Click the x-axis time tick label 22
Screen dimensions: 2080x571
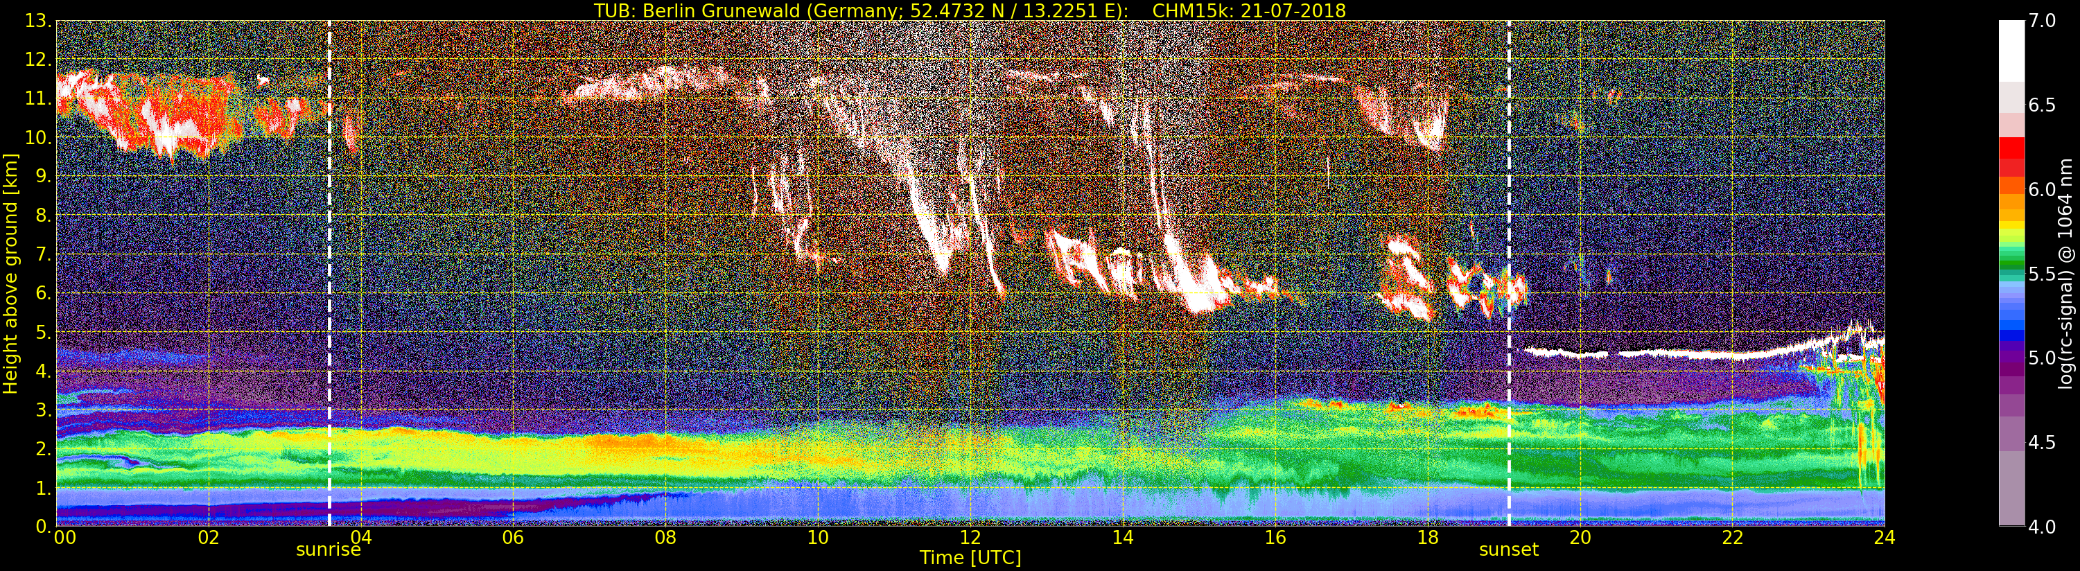click(x=1732, y=538)
